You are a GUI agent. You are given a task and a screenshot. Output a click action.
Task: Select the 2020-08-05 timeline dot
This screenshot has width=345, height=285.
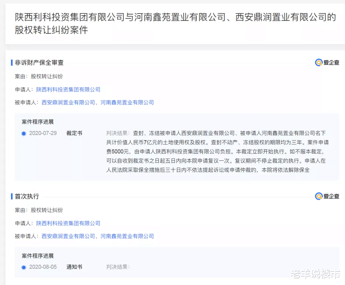click(24, 267)
